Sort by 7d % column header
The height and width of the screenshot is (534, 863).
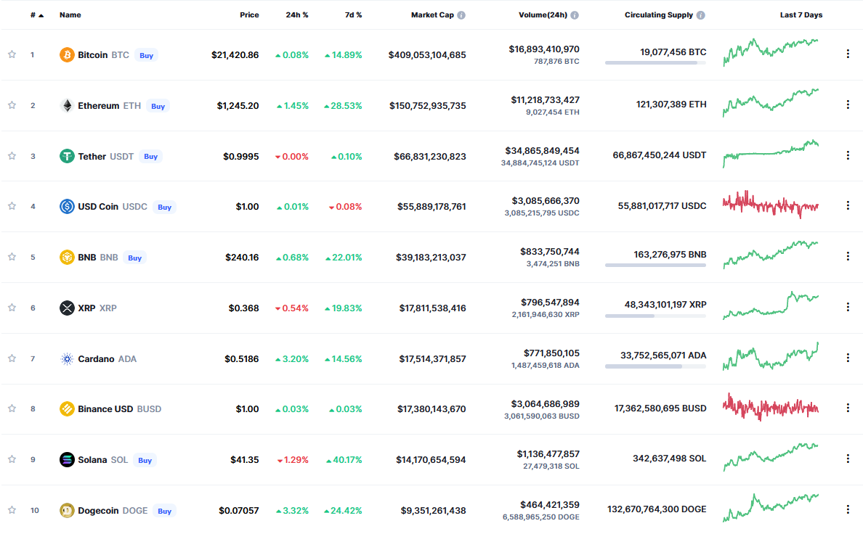click(x=353, y=15)
